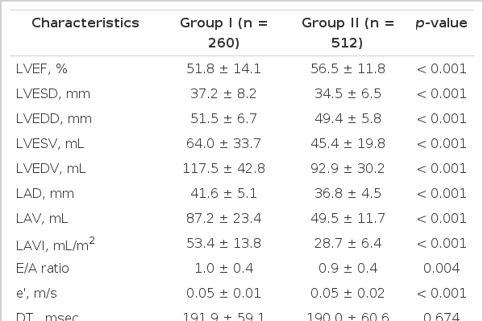Viewport: 483px width, 321px height.
Task: Select the Group I column header
Action: click(224, 33)
